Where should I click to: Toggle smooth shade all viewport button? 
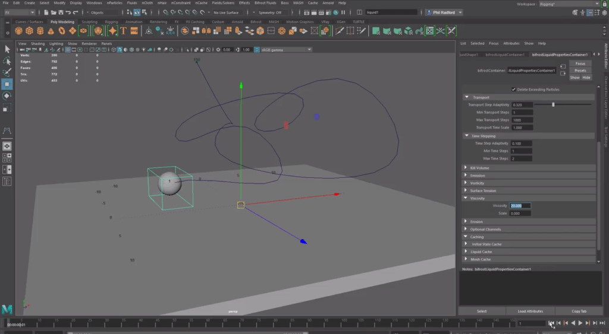(x=120, y=50)
